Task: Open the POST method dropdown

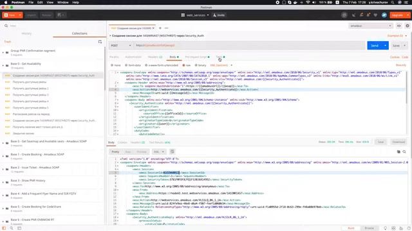Action: pos(120,46)
